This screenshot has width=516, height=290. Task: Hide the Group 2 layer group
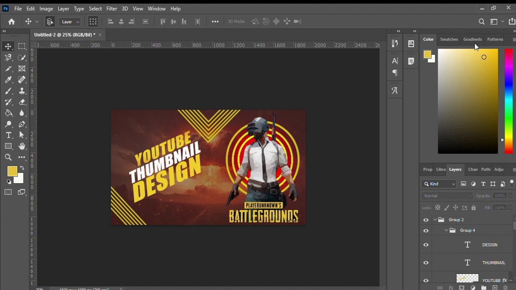coord(426,220)
